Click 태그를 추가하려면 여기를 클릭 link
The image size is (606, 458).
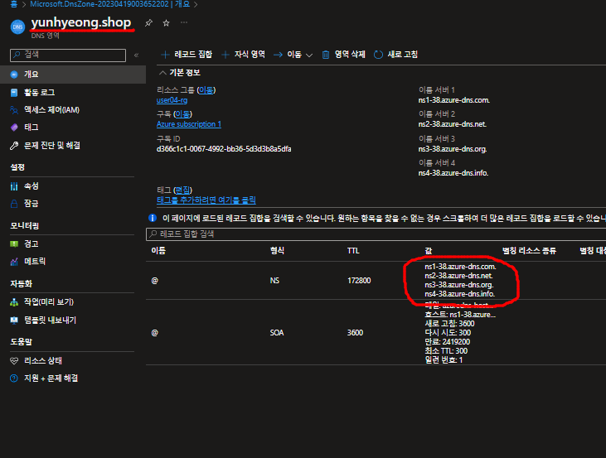click(x=206, y=200)
